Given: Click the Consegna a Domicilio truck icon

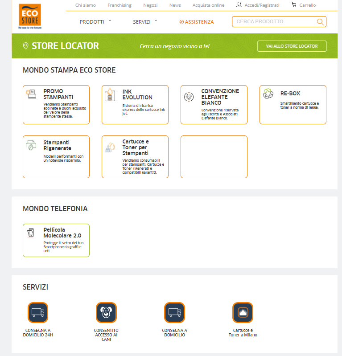Looking at the screenshot, I should [174, 312].
